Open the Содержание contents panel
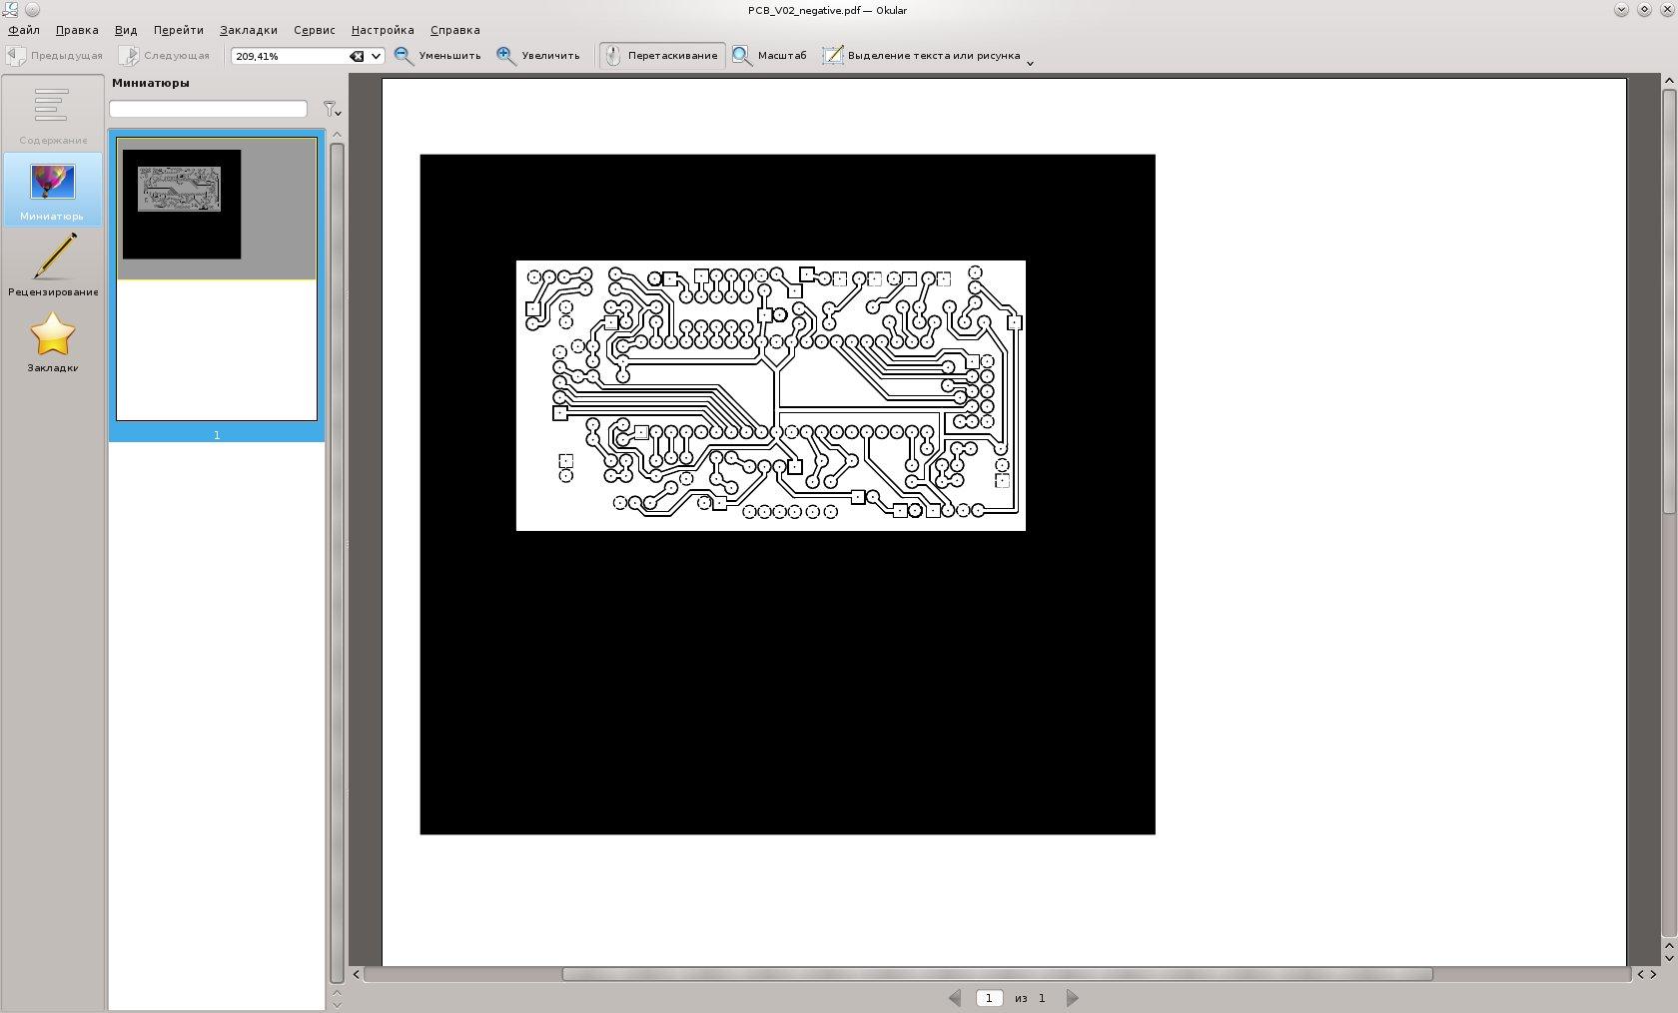The height and width of the screenshot is (1013, 1678). [53, 115]
